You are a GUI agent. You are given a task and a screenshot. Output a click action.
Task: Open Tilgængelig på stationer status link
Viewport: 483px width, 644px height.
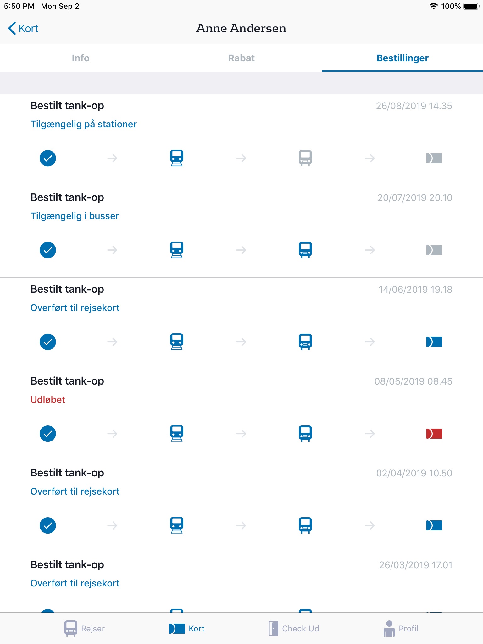(83, 124)
